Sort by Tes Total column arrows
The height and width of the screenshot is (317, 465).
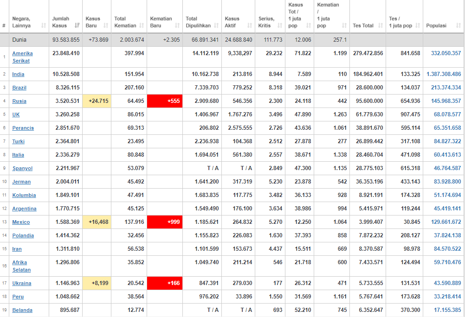[381, 25]
